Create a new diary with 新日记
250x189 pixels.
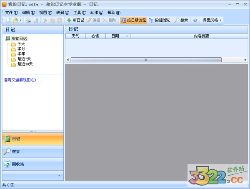(75, 20)
